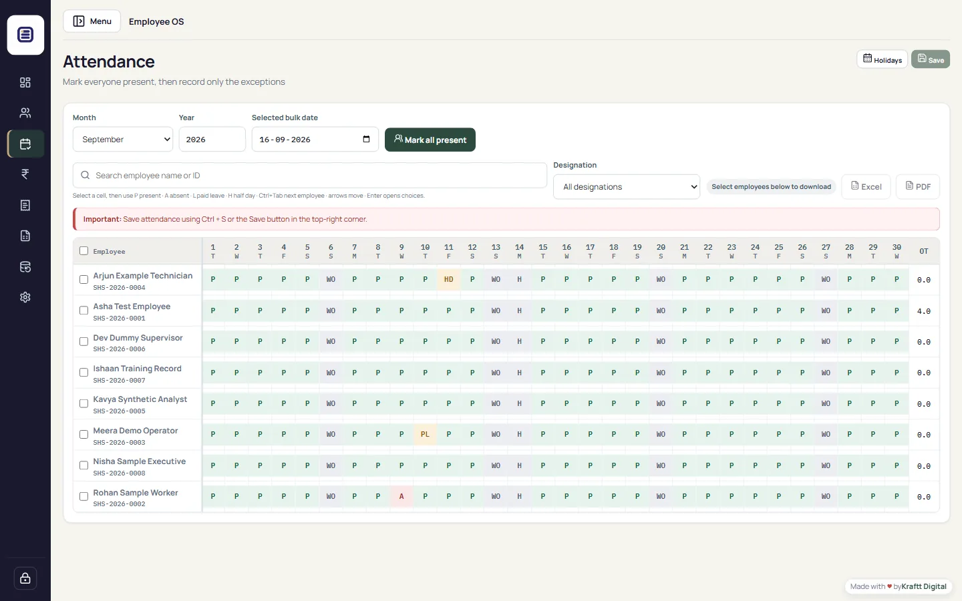962x601 pixels.
Task: Select the attendance calendar icon in sidebar
Action: point(25,144)
